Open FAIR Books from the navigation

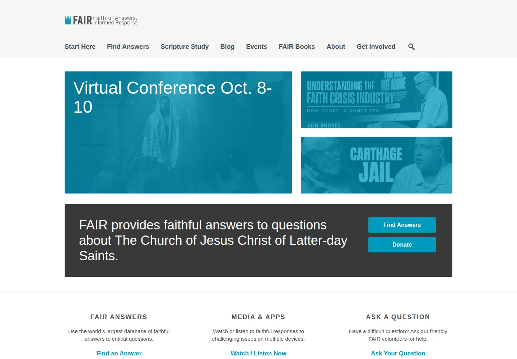(x=297, y=47)
